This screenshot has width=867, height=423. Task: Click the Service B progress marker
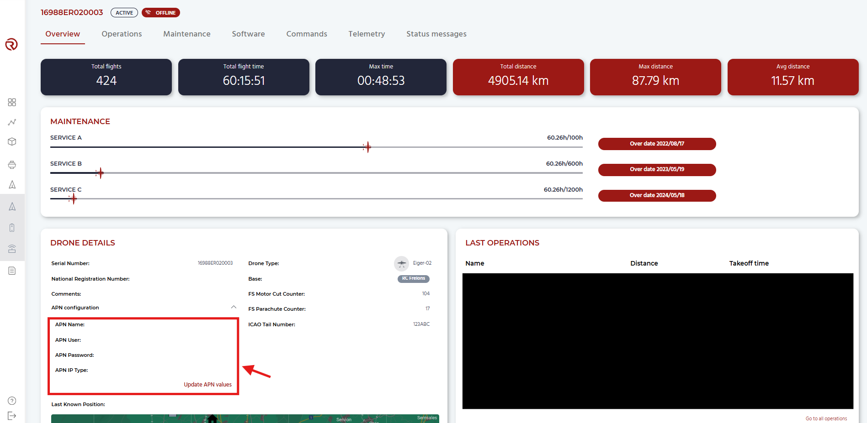coord(100,173)
